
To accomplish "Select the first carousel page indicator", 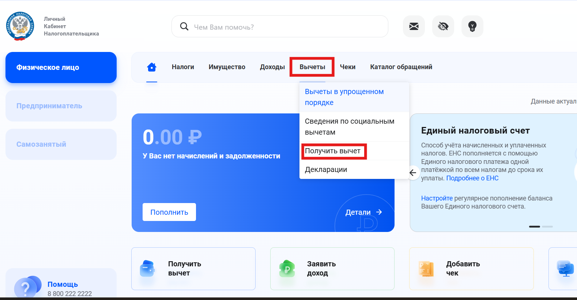I will [535, 226].
